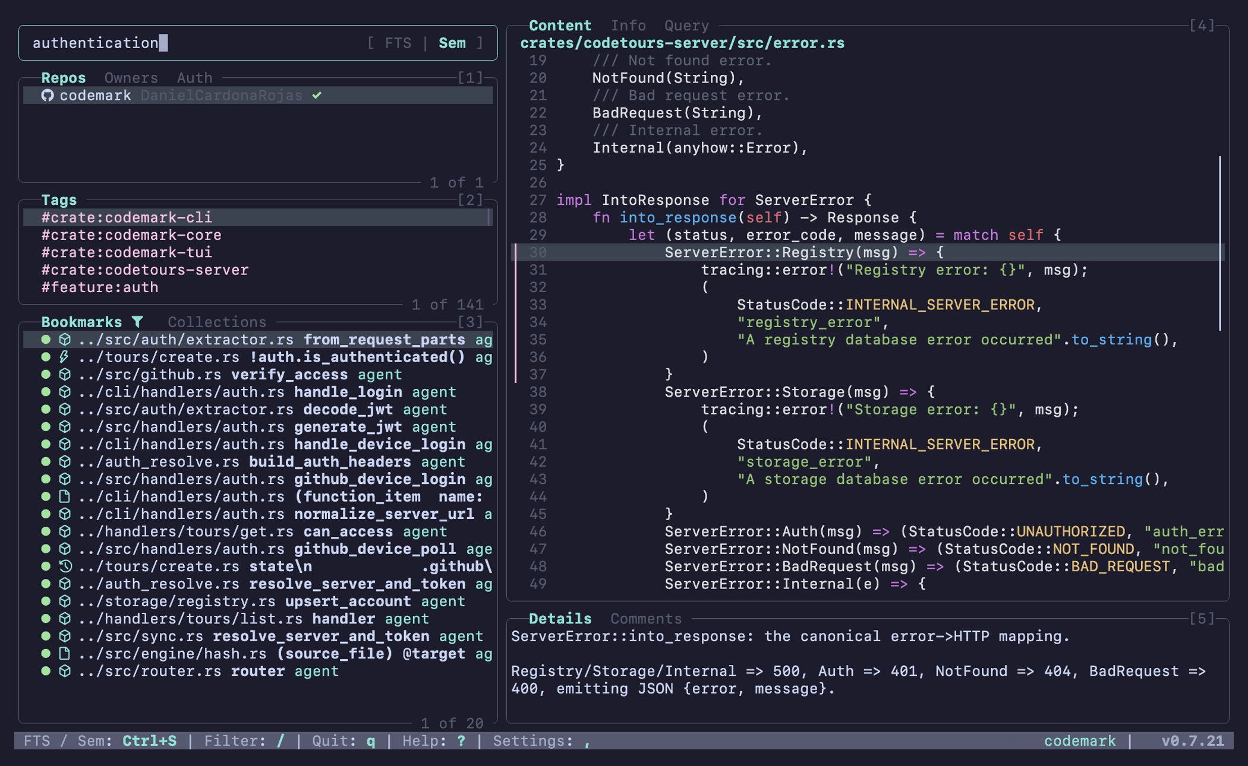The width and height of the screenshot is (1248, 766).
Task: Click the cube icon on the verify_access row
Action: 65,375
